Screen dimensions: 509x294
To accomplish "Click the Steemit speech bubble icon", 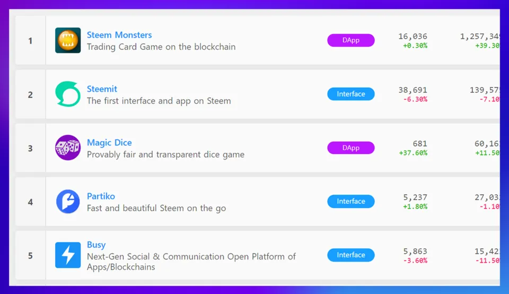I will point(68,94).
